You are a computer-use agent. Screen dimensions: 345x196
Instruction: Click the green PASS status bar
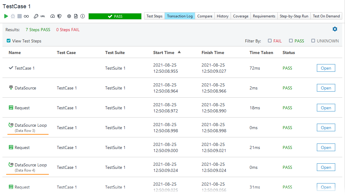(115, 16)
